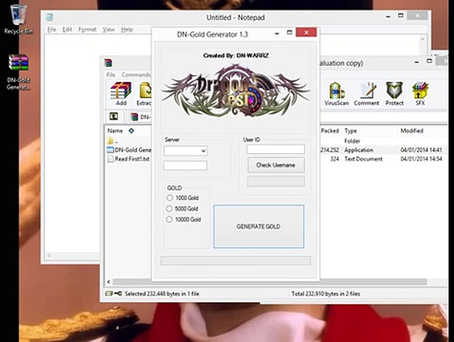Click WinRAR horizontal scrollbar left arrow

109,282
